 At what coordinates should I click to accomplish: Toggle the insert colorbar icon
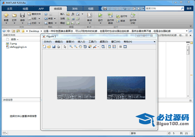(x=109, y=47)
